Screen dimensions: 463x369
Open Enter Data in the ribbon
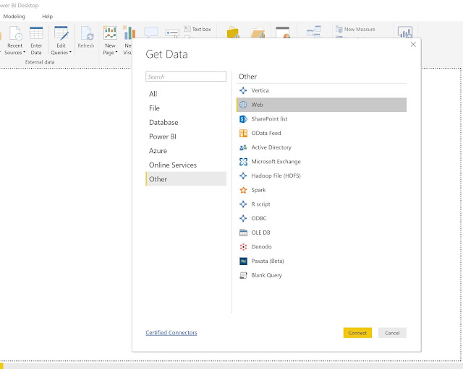click(36, 40)
